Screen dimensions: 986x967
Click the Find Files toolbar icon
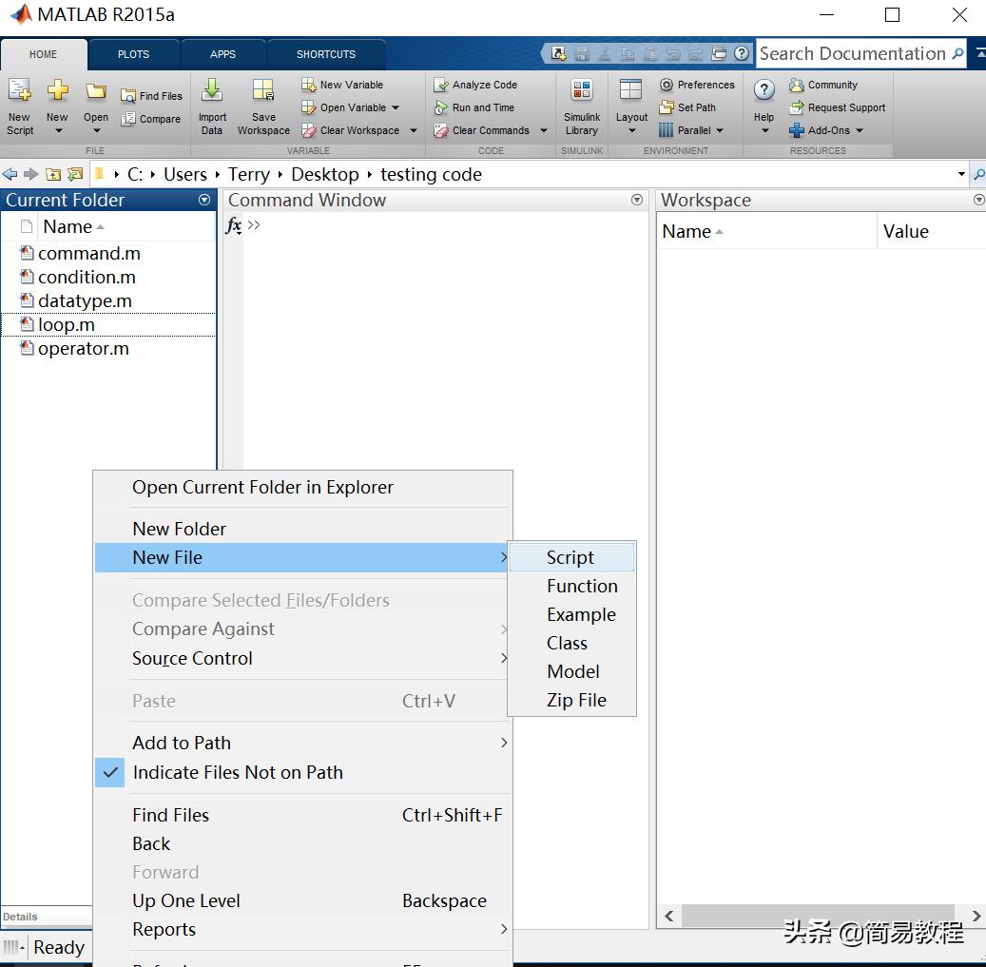tap(128, 96)
